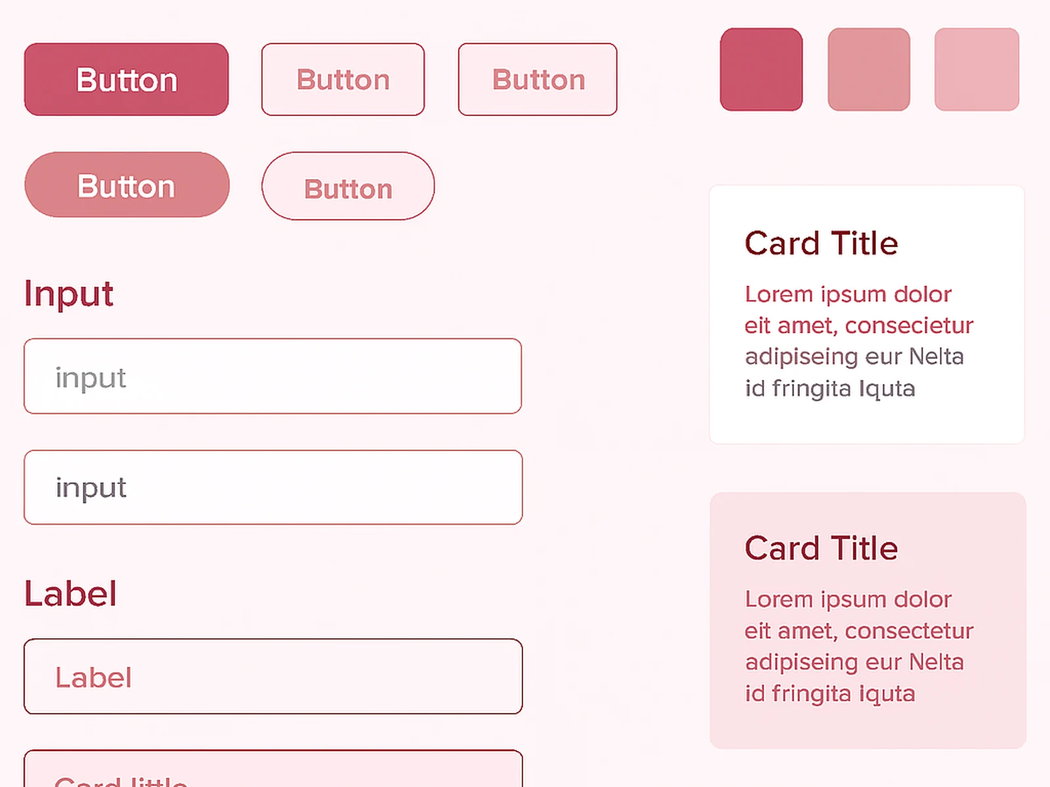Click the solid dark pink Button
The image size is (1050, 787).
point(126,79)
